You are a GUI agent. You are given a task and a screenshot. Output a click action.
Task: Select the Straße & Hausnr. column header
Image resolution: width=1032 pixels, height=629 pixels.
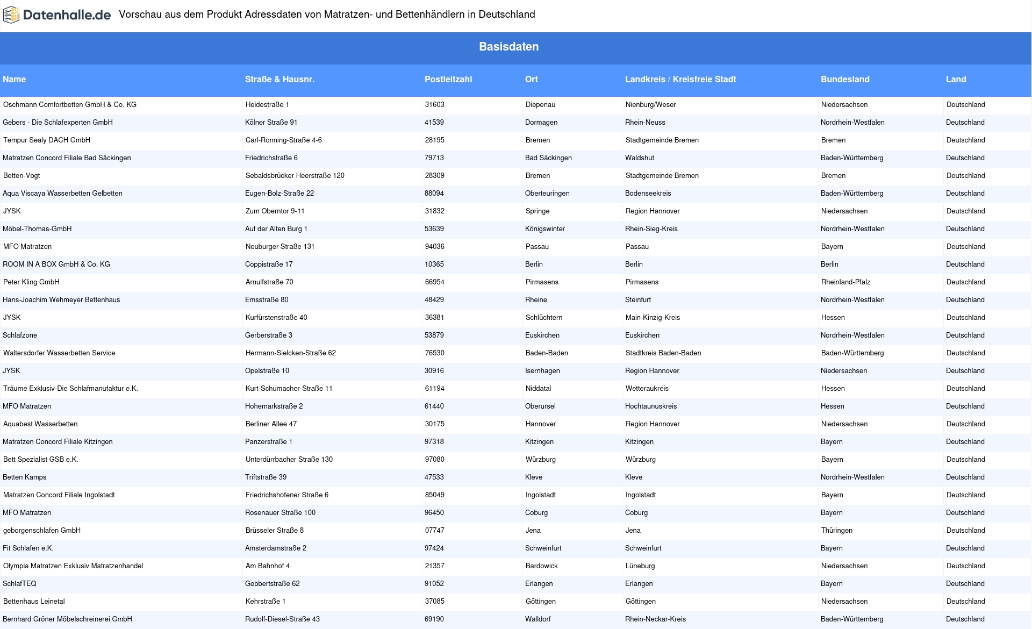click(280, 80)
